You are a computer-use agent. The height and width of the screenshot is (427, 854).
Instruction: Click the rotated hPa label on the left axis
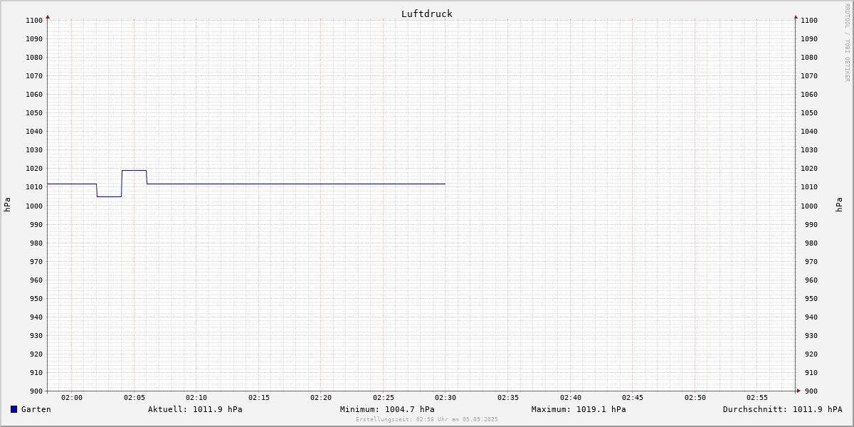(x=7, y=205)
